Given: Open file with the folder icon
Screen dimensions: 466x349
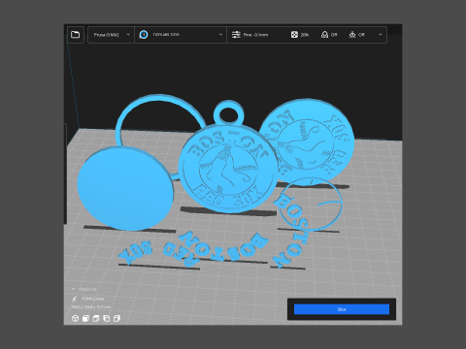Looking at the screenshot, I should point(76,35).
